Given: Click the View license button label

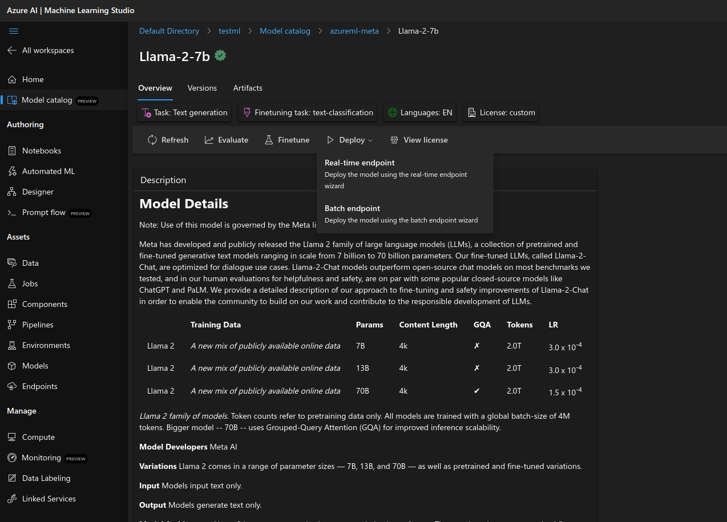Looking at the screenshot, I should [x=426, y=140].
